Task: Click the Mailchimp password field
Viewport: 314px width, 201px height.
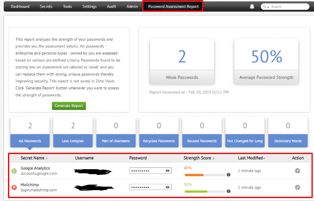Action: pos(150,188)
